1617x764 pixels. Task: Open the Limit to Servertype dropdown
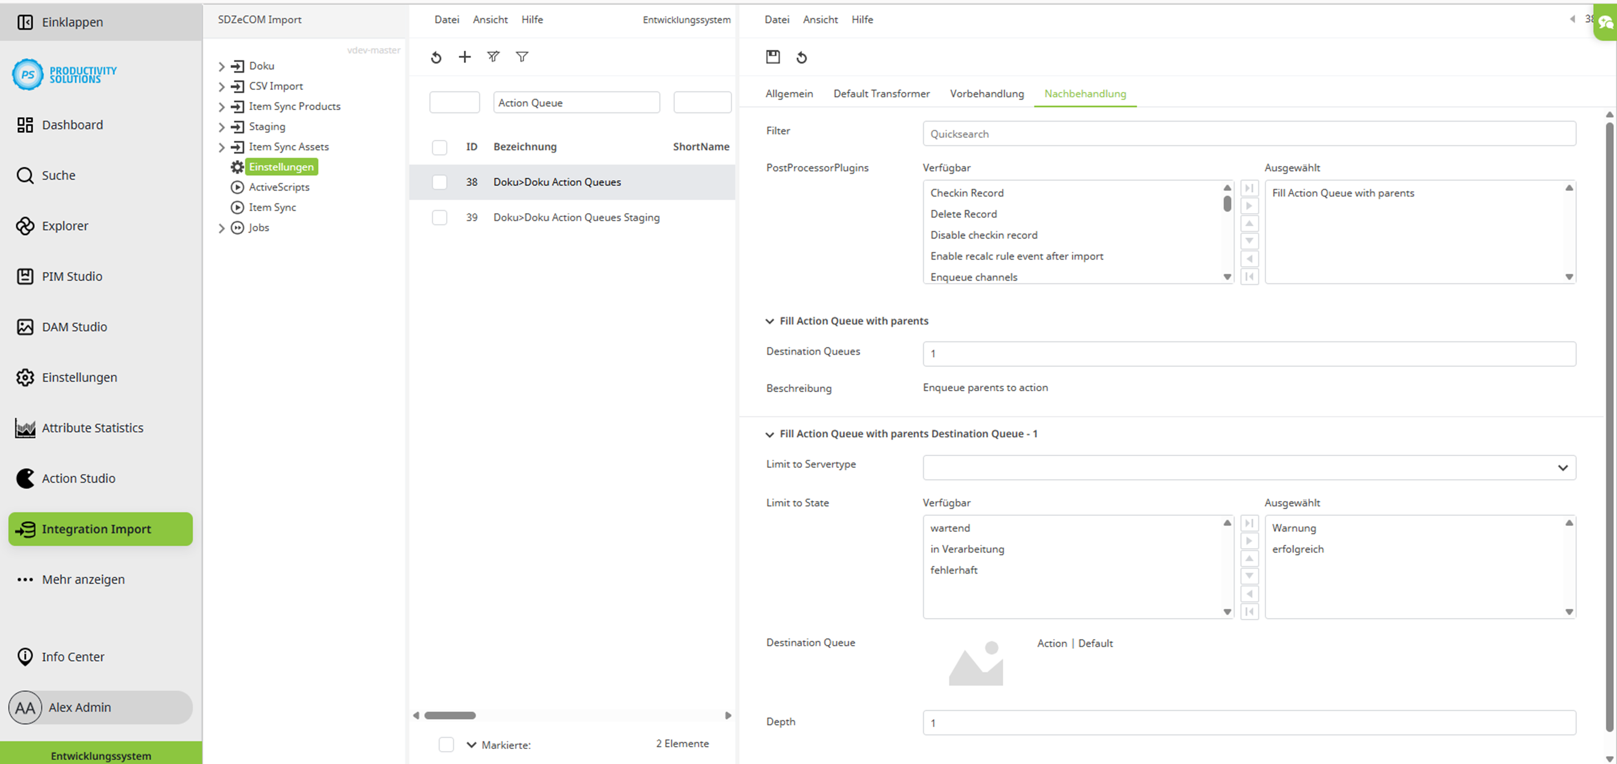pyautogui.click(x=1249, y=467)
